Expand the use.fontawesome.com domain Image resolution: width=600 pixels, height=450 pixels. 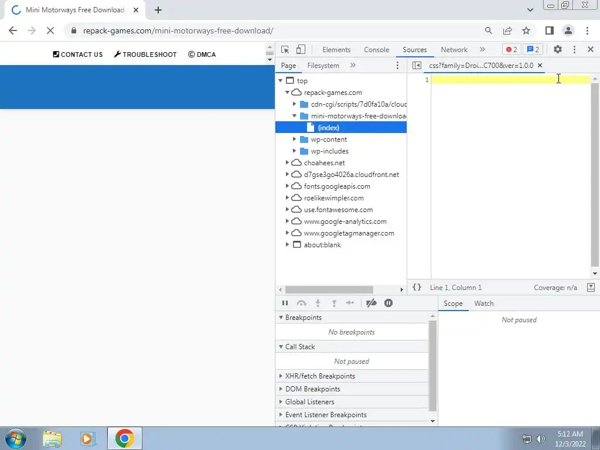287,210
